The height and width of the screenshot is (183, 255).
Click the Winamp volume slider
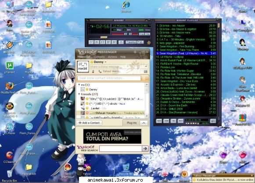click(119, 34)
